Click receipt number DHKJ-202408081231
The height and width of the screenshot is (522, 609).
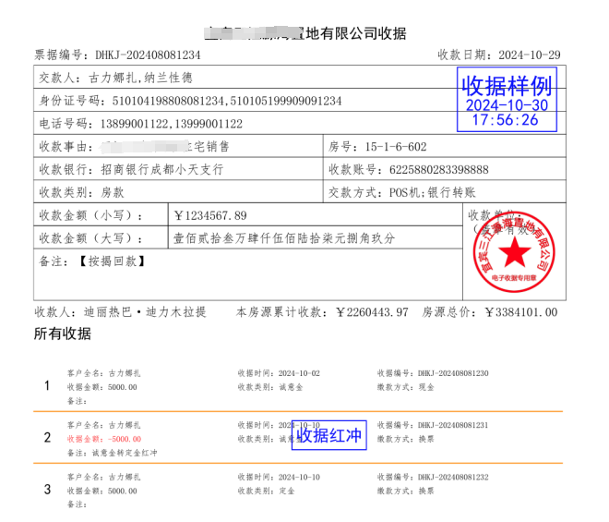point(453,425)
